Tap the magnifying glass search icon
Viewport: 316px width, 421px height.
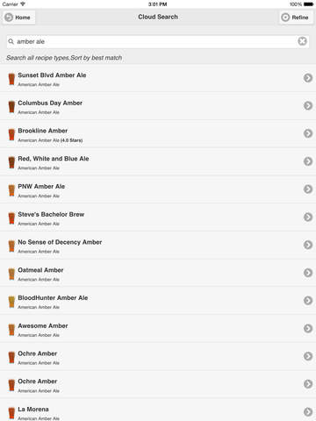(11, 41)
